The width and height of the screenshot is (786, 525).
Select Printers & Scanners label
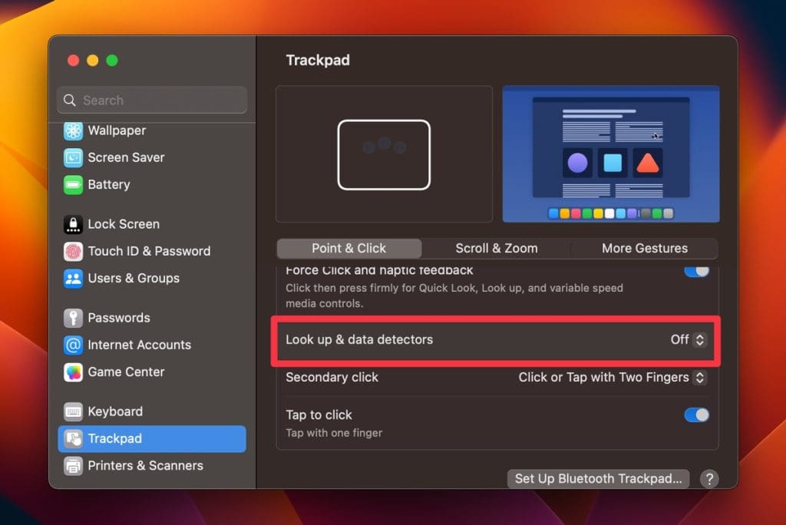[x=145, y=466]
